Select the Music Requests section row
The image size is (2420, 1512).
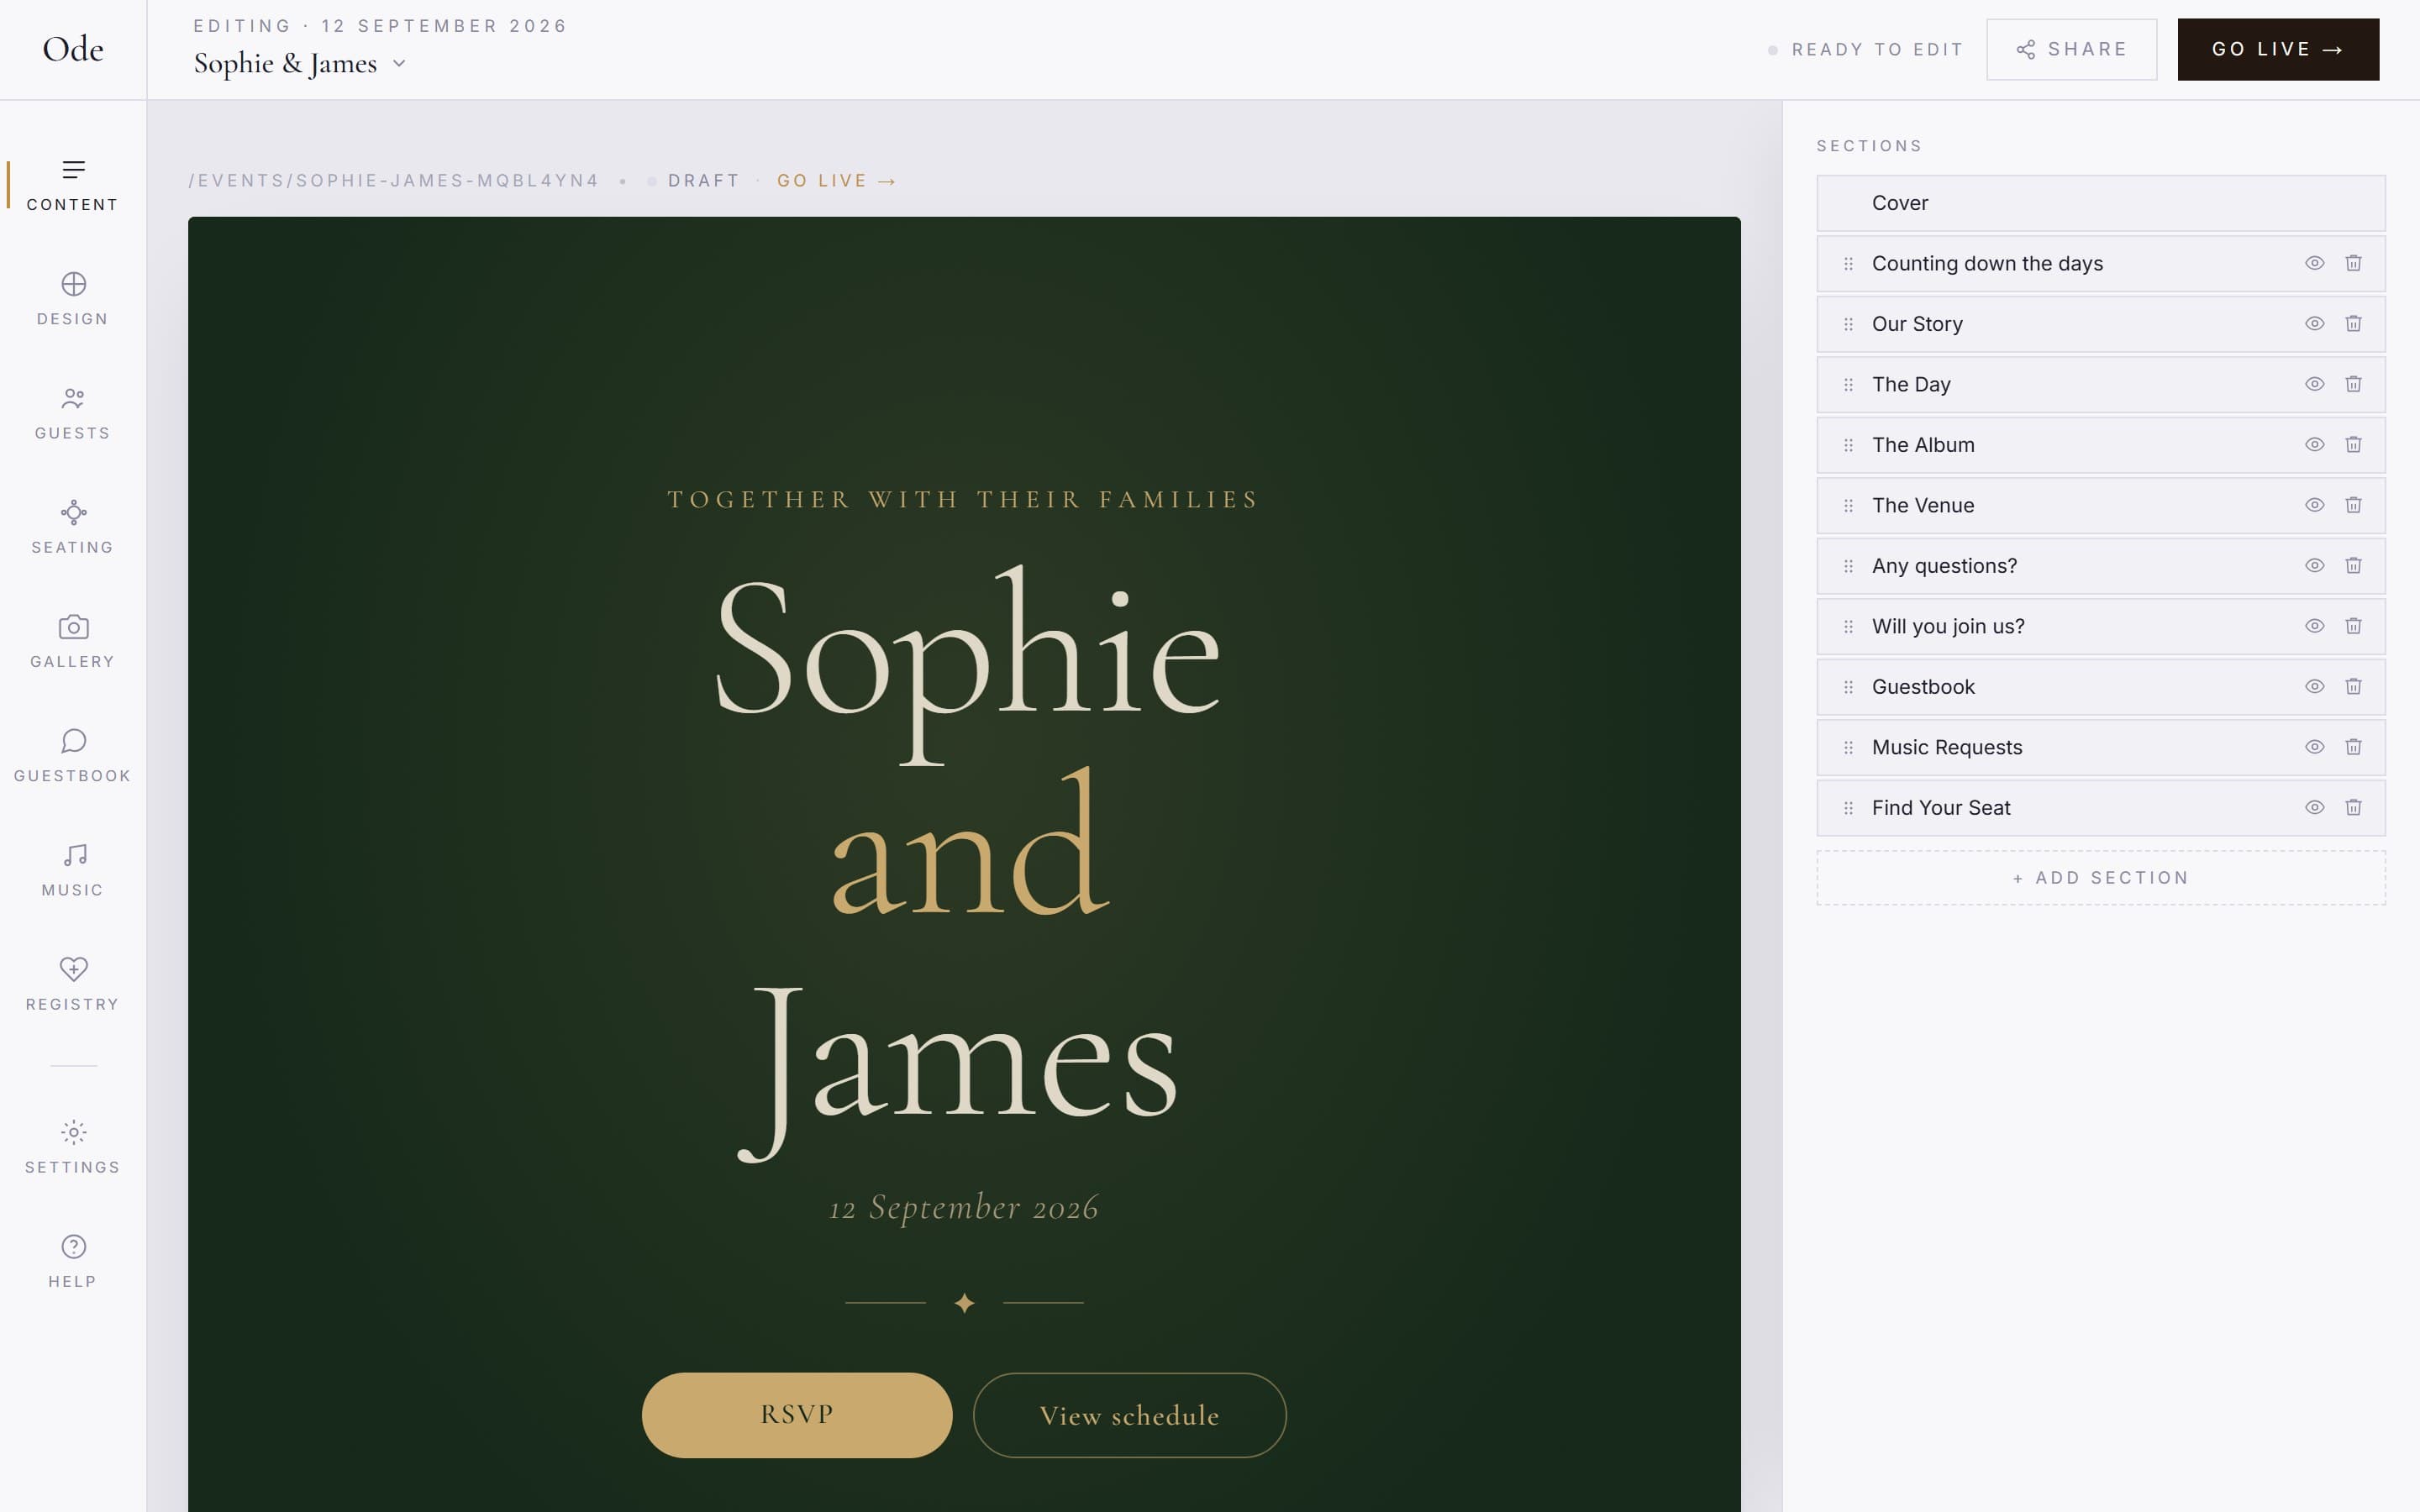pyautogui.click(x=2100, y=747)
